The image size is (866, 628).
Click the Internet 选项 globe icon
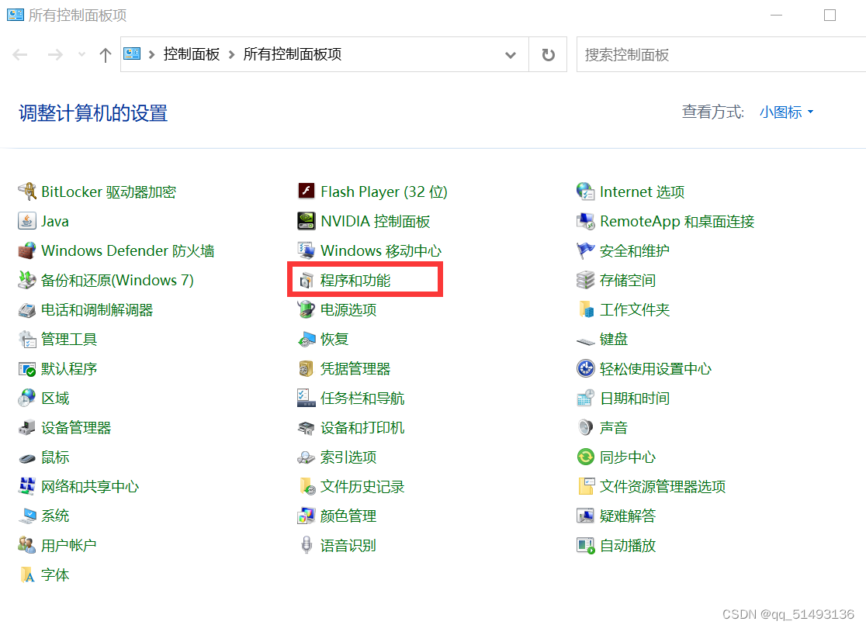(585, 192)
